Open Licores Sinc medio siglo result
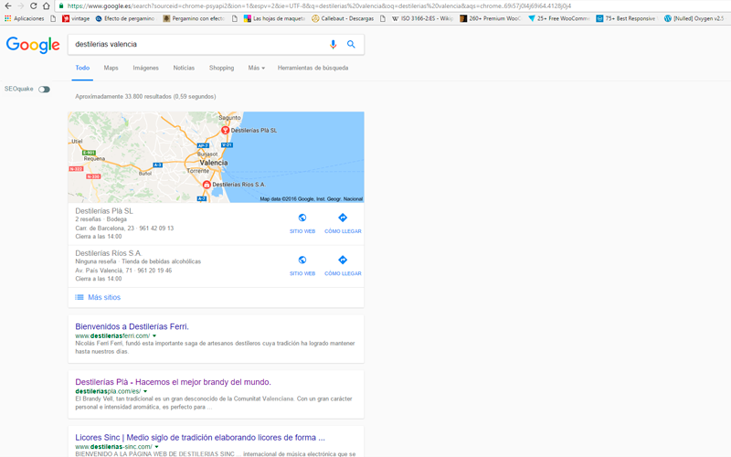This screenshot has height=457, width=731. pyautogui.click(x=200, y=438)
